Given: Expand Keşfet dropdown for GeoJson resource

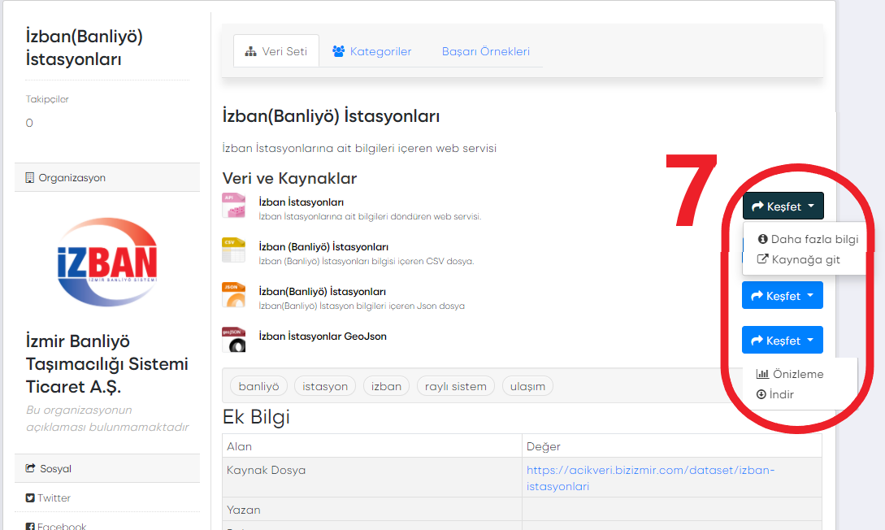Looking at the screenshot, I should pos(783,341).
